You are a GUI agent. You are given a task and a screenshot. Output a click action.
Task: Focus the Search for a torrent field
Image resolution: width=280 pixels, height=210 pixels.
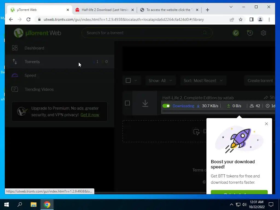147,33
